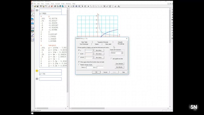Click the New document toolbar icon
204x115 pixels.
[x=33, y=6]
